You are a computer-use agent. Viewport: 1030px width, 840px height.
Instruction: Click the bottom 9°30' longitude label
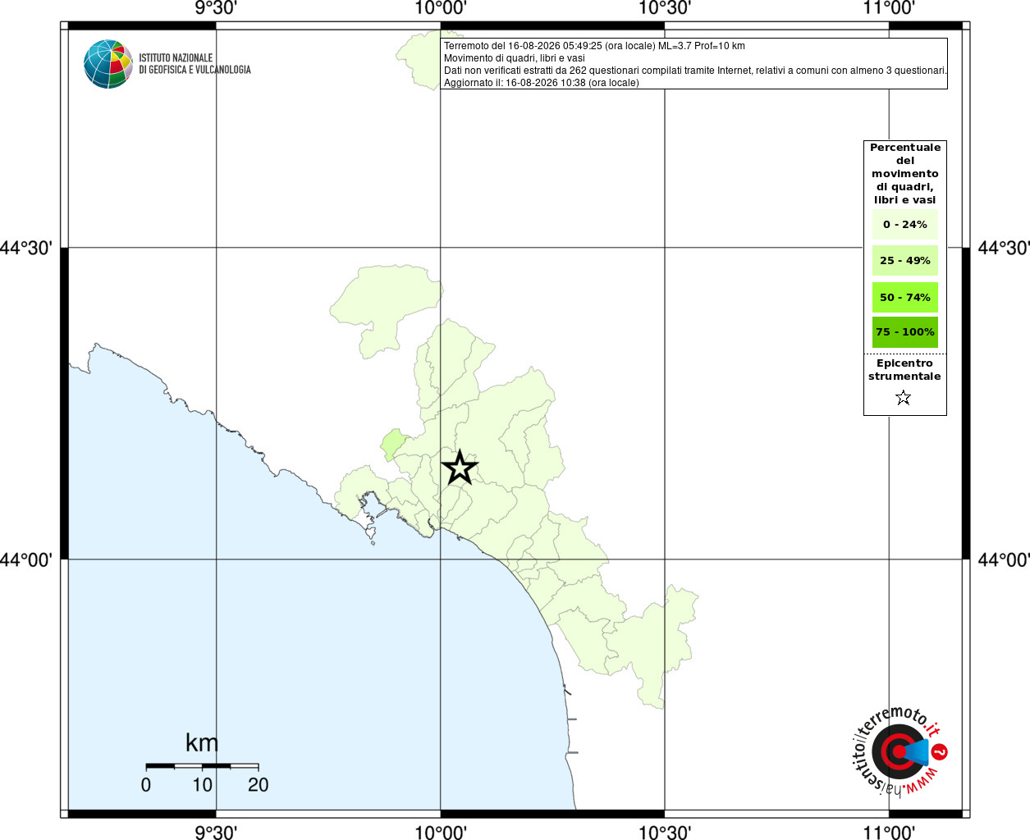click(216, 833)
